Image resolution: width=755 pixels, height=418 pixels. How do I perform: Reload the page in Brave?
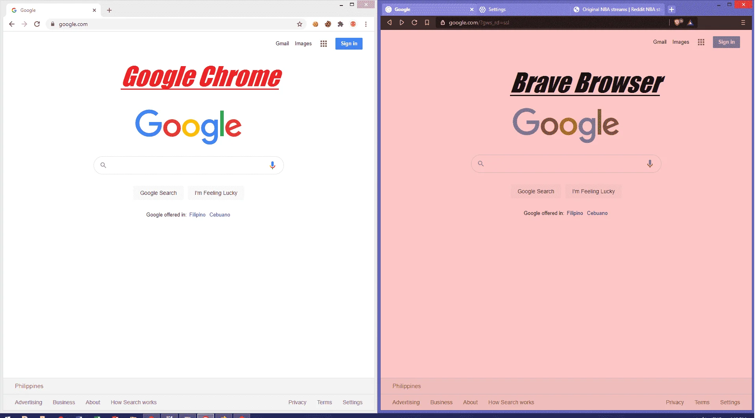[x=414, y=22]
